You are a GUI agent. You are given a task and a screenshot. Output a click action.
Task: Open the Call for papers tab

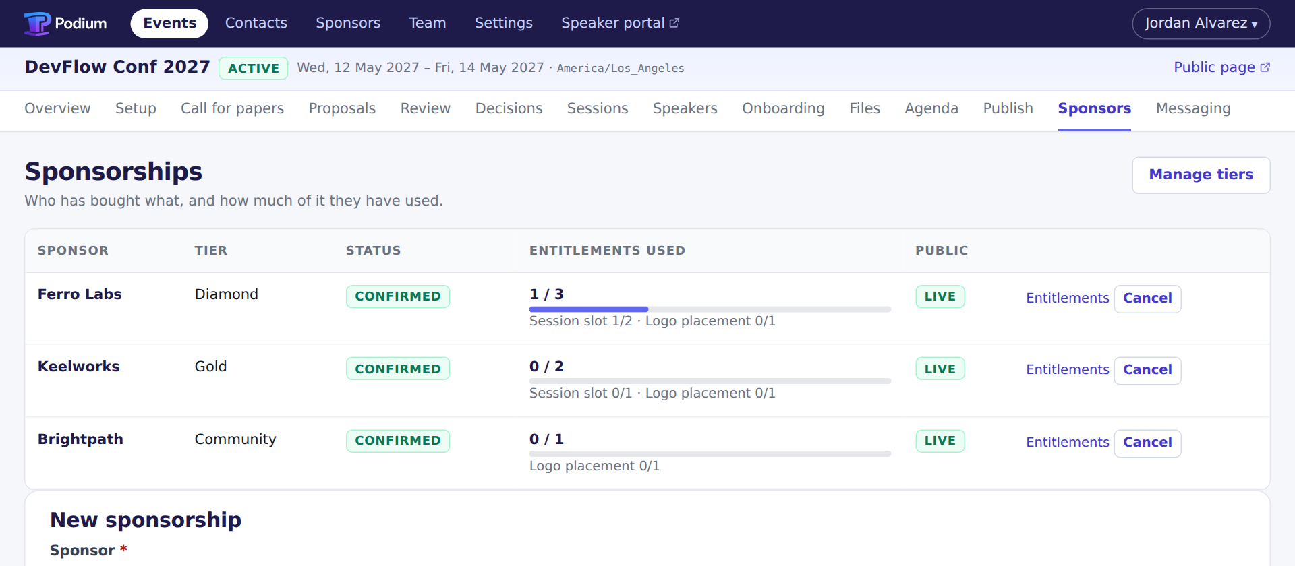click(x=232, y=108)
